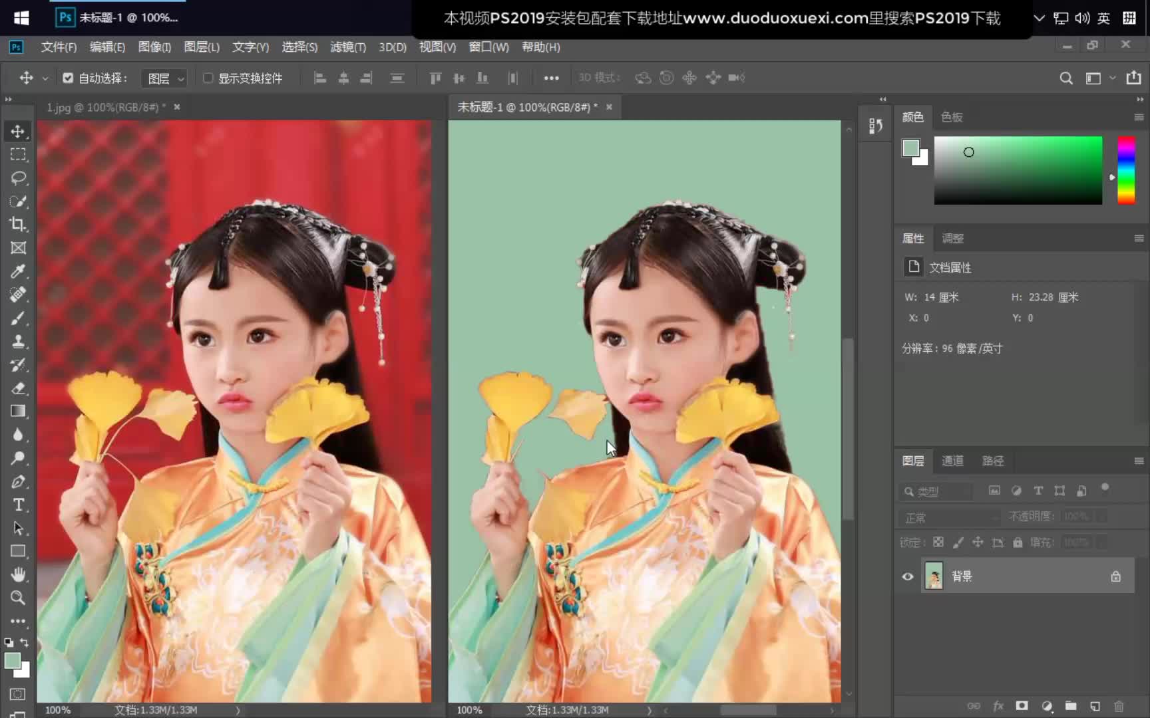Open the blend mode 正常 dropdown
The height and width of the screenshot is (718, 1150).
[950, 517]
